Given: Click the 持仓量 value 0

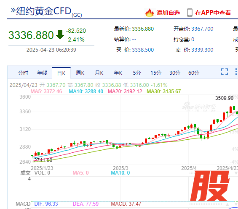Looking at the screenshot, I should [193, 39].
